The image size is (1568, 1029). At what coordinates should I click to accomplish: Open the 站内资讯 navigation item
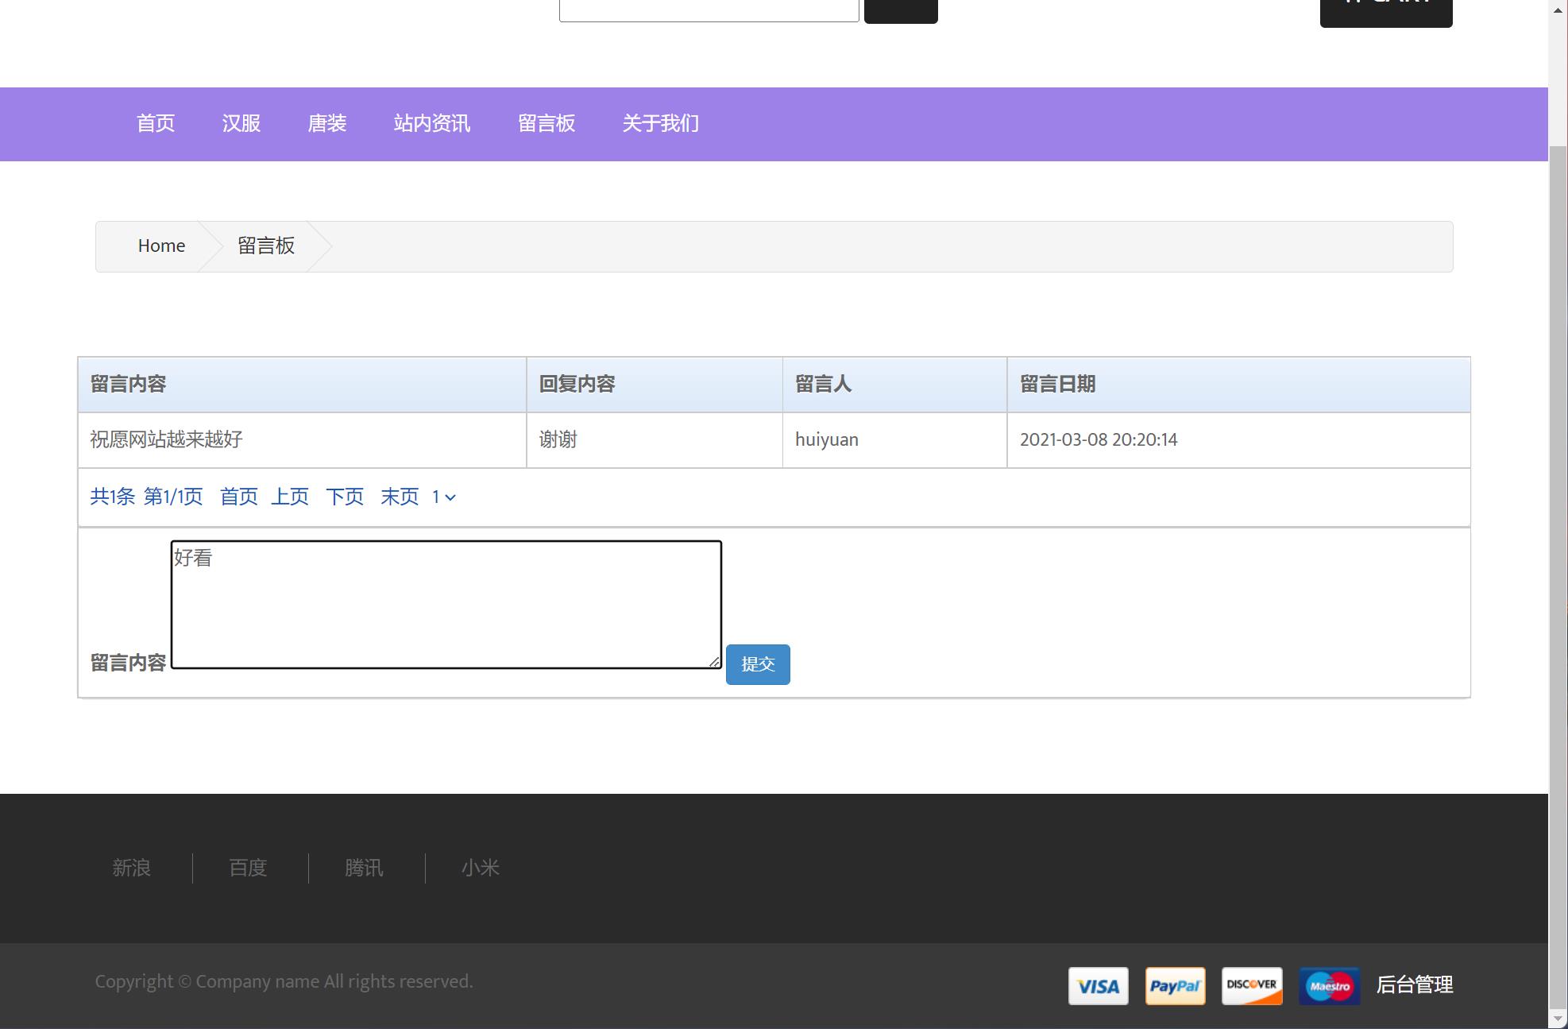click(x=432, y=124)
